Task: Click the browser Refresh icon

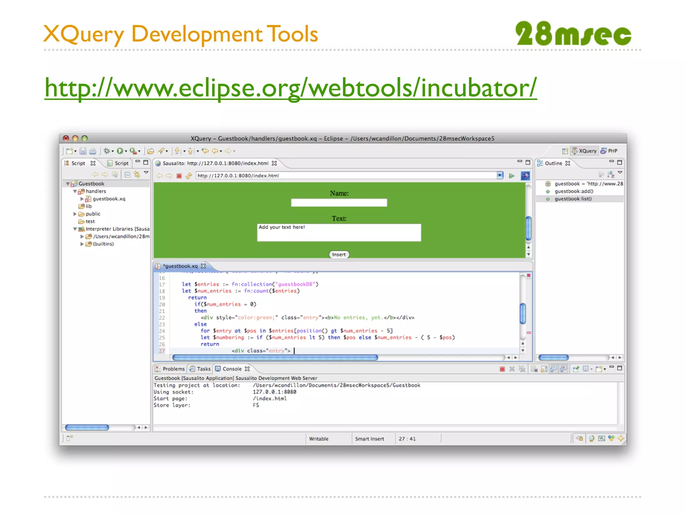Action: pos(189,176)
